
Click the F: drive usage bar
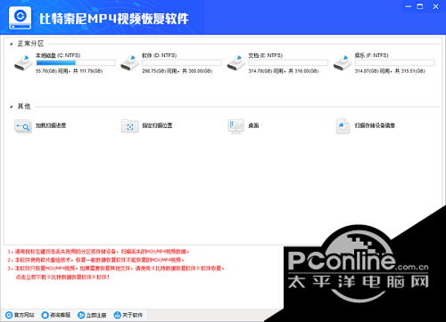(x=394, y=62)
